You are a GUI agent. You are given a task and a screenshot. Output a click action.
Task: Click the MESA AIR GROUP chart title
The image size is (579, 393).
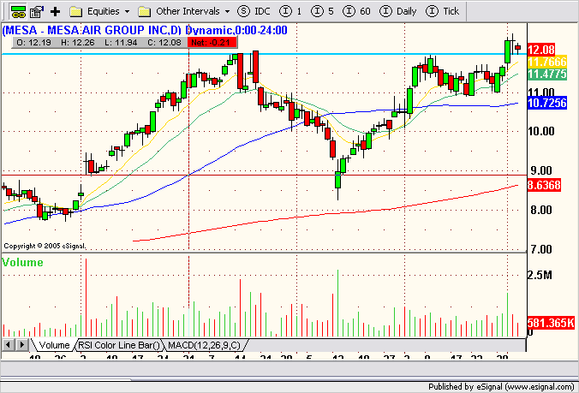(x=145, y=30)
